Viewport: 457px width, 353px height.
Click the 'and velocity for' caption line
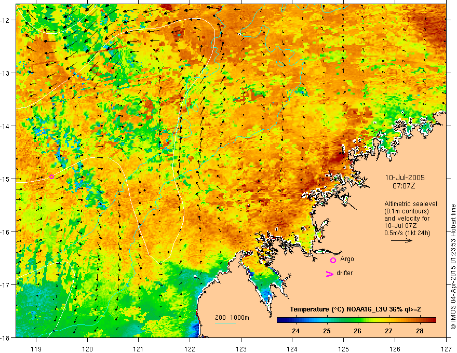point(407,219)
